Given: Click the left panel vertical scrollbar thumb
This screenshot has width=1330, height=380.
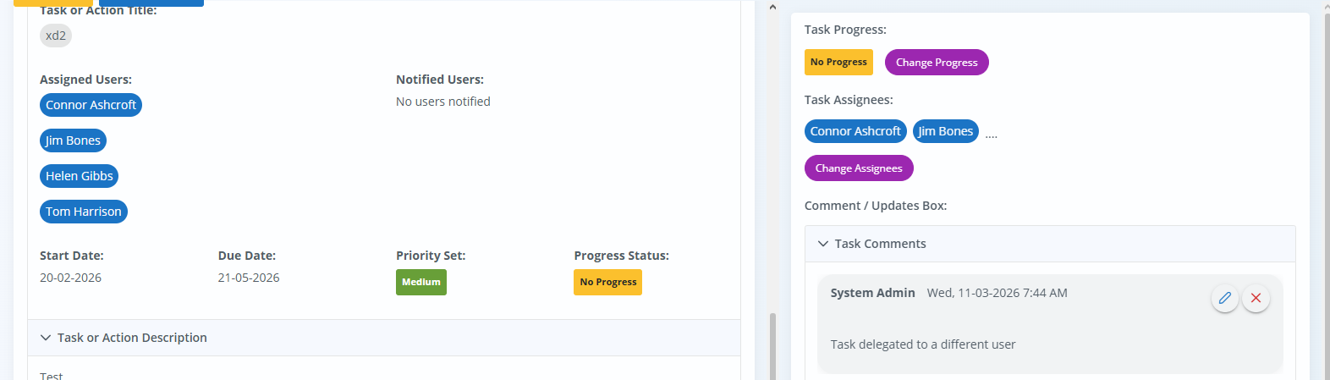Looking at the screenshot, I should 772,345.
